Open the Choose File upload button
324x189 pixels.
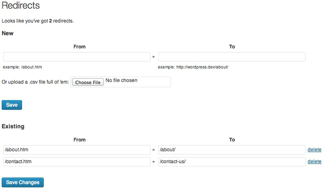pos(88,82)
